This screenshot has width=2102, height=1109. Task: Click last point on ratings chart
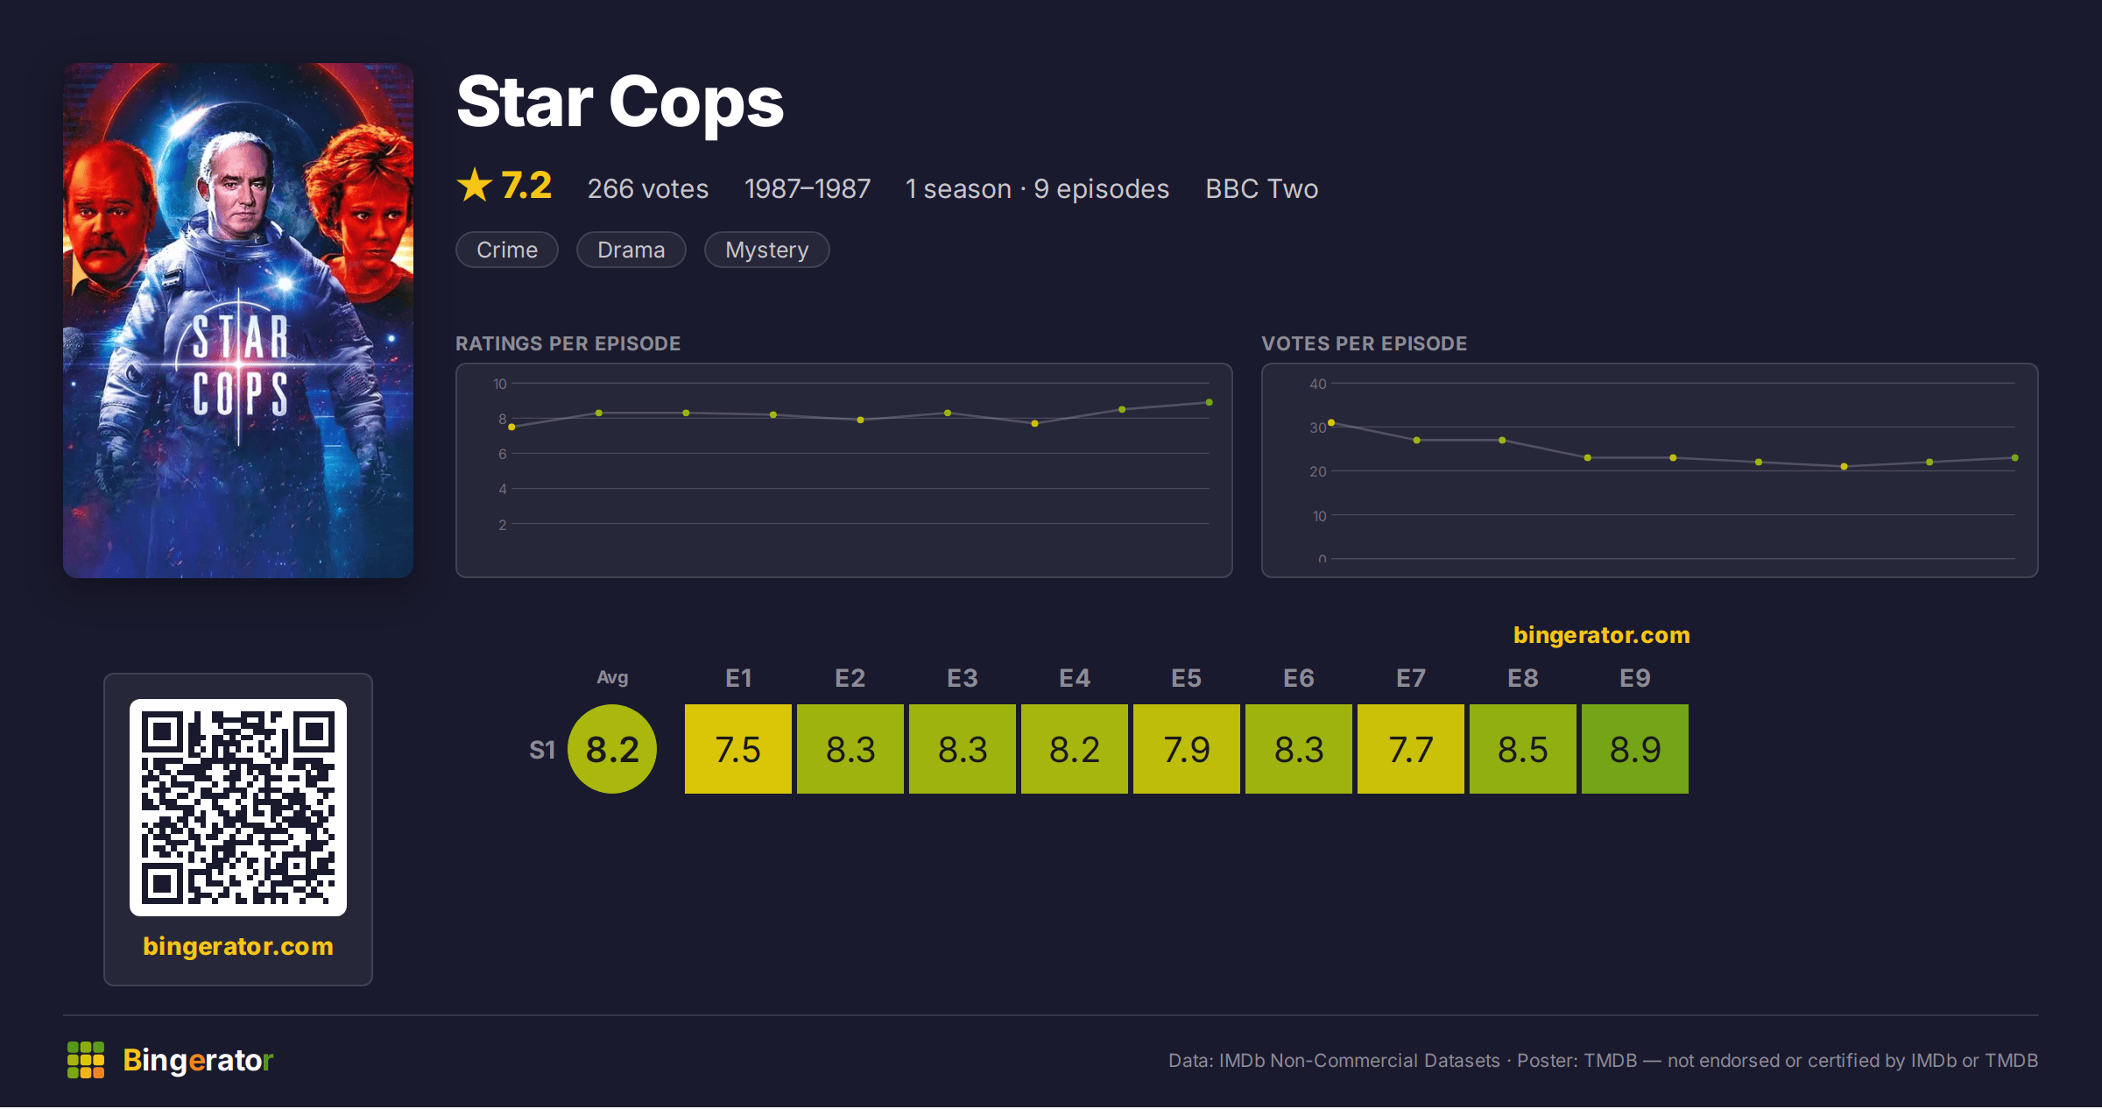click(1210, 402)
